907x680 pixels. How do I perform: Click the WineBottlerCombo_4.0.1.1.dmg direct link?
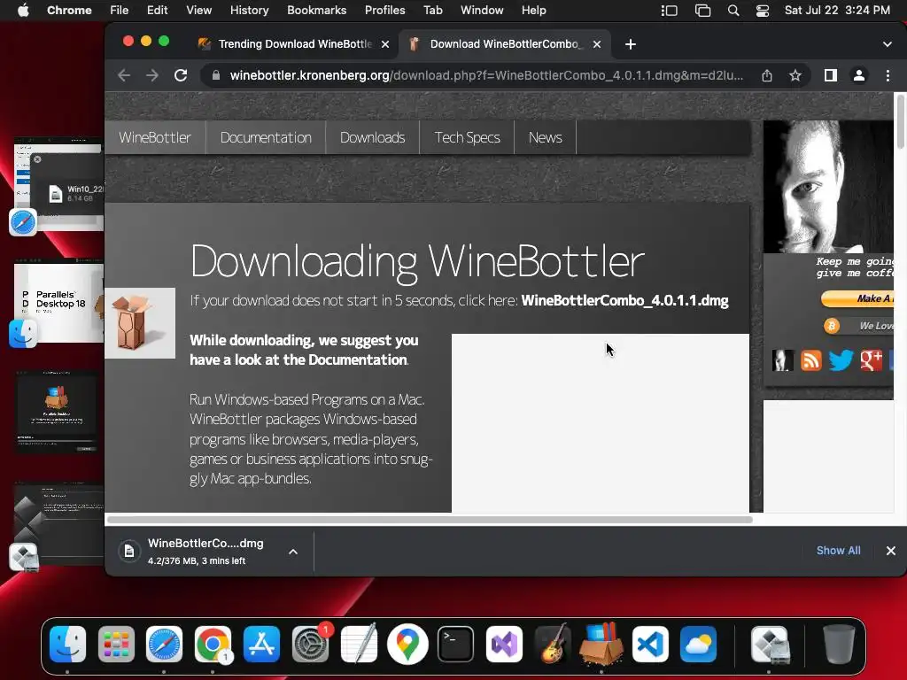click(624, 301)
